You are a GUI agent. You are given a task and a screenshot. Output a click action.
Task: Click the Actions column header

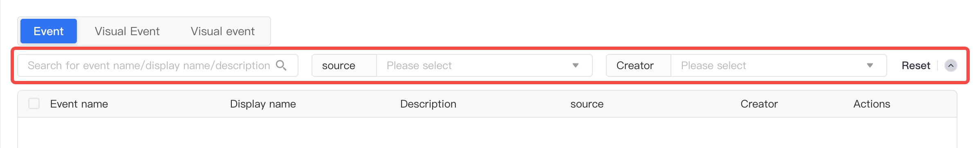(x=872, y=104)
